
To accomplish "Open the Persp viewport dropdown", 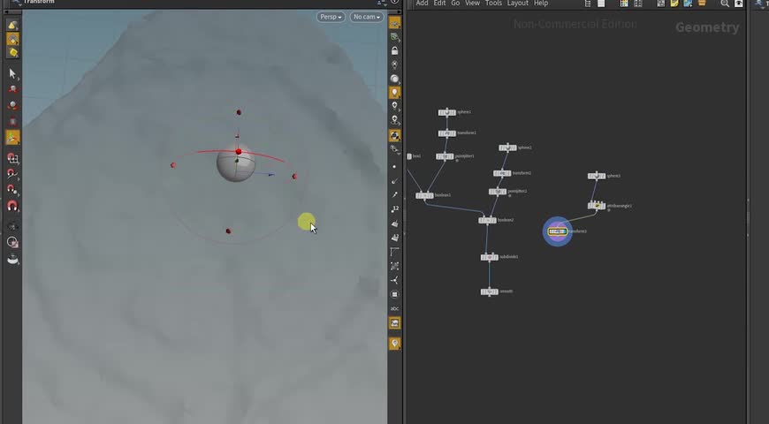I will [331, 17].
